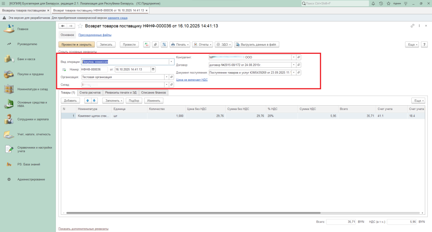The width and height of the screenshot is (432, 232).
Task: Click the Провести и закрыть button
Action: tap(76, 44)
